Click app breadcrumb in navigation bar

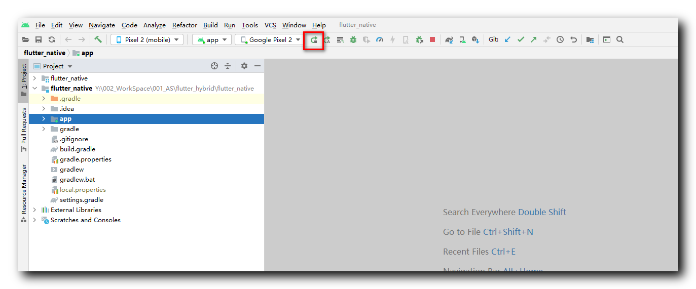click(x=83, y=53)
